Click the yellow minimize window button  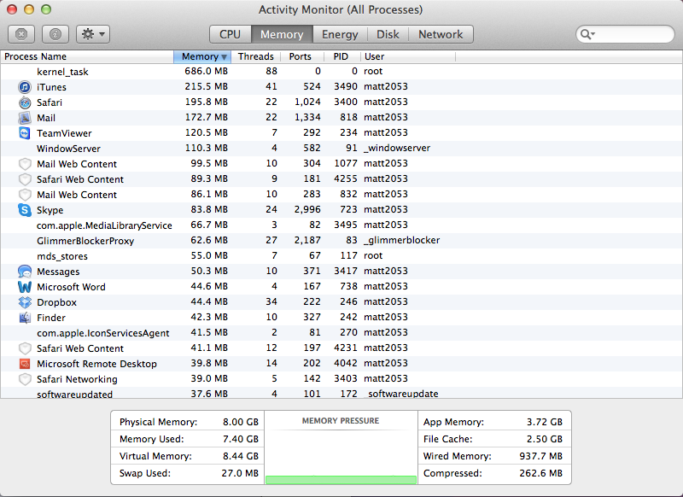29,9
